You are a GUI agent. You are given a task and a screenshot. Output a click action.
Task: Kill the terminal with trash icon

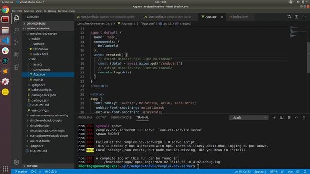289,117
